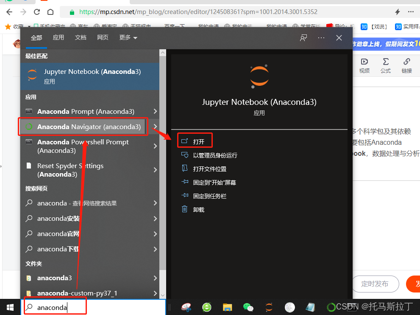Screen dimensions: 420x315
Task: Open the green 360 browser taskbar icon
Action: [207, 307]
